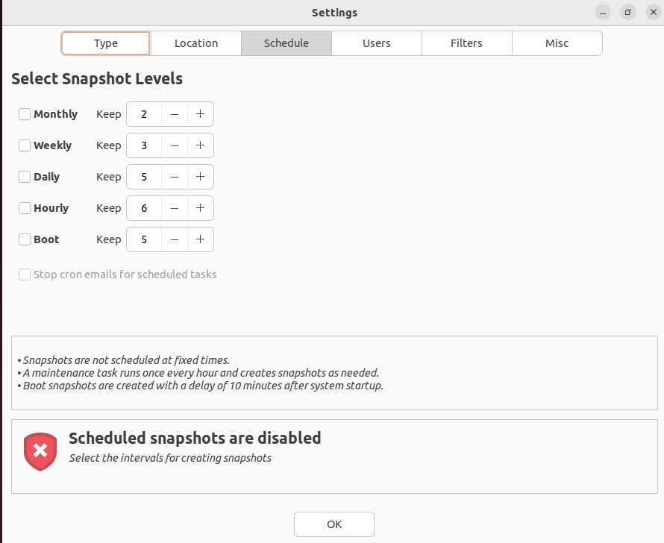Increase Monthly keep count with plus
The height and width of the screenshot is (543, 664).
pos(200,114)
